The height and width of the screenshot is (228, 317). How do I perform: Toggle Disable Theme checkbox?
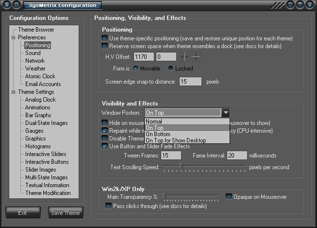[104, 138]
